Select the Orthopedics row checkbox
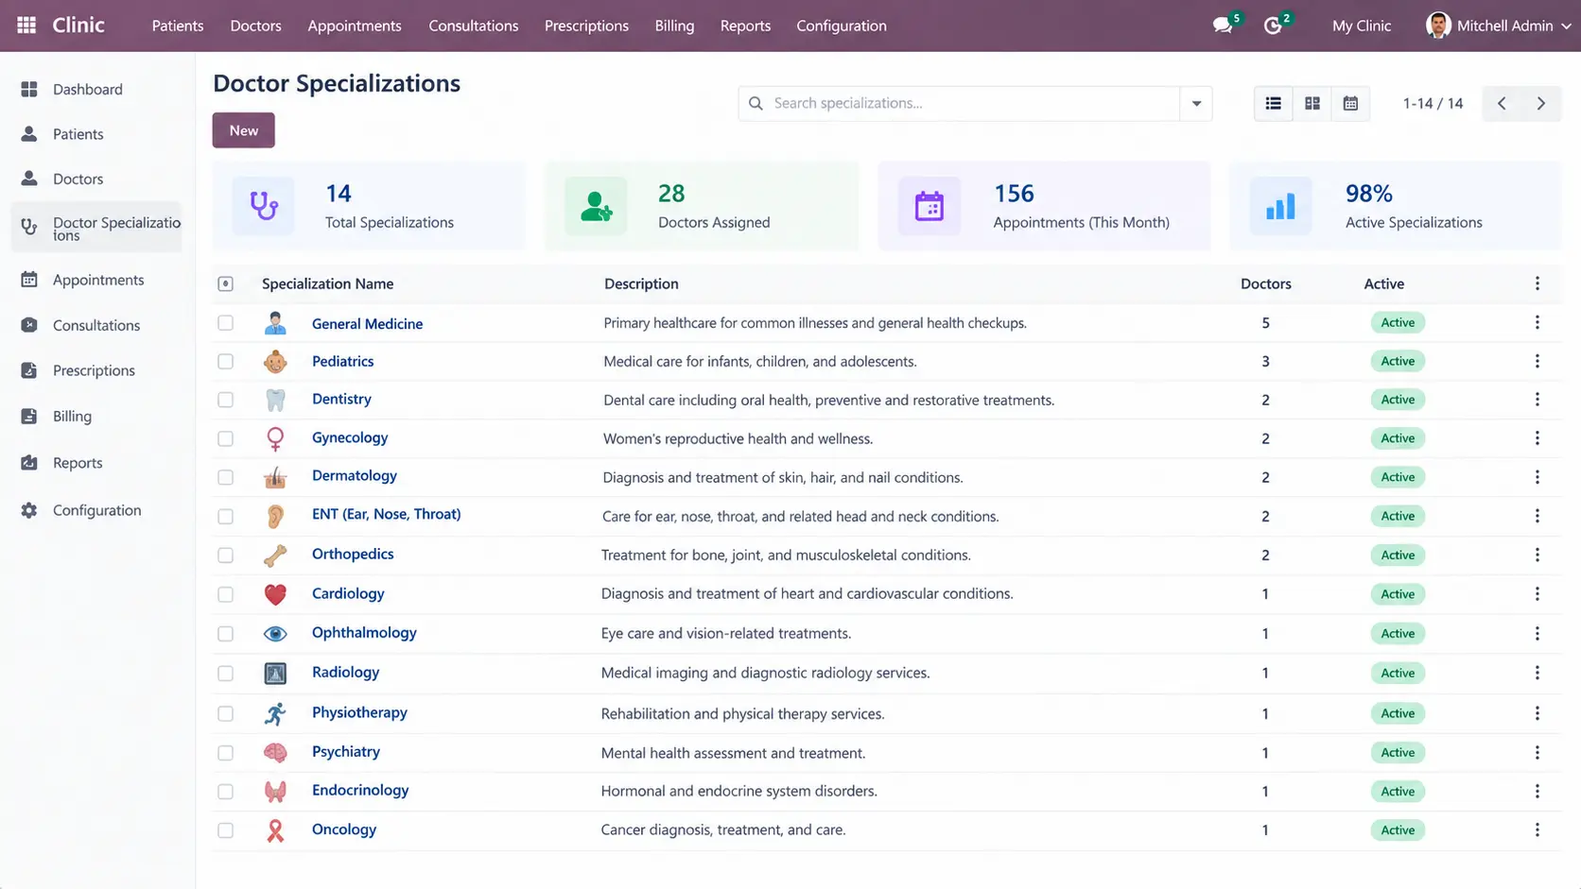Image resolution: width=1581 pixels, height=889 pixels. (225, 556)
